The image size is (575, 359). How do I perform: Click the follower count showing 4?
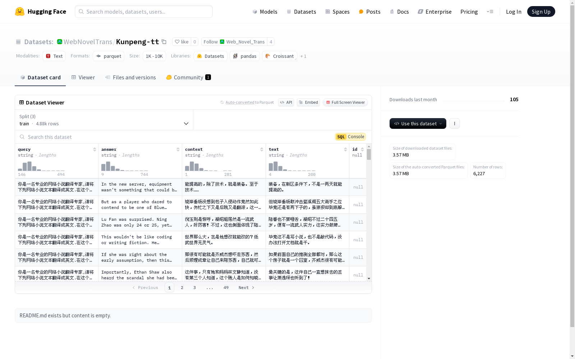pyautogui.click(x=271, y=42)
